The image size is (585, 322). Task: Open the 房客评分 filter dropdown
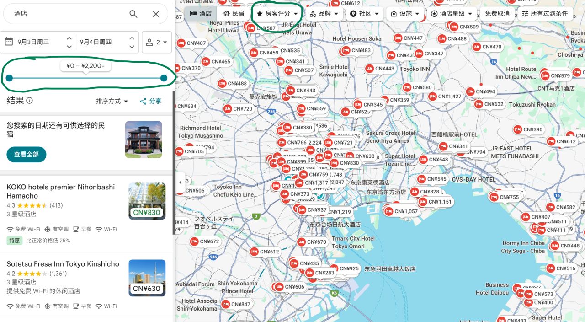(277, 14)
